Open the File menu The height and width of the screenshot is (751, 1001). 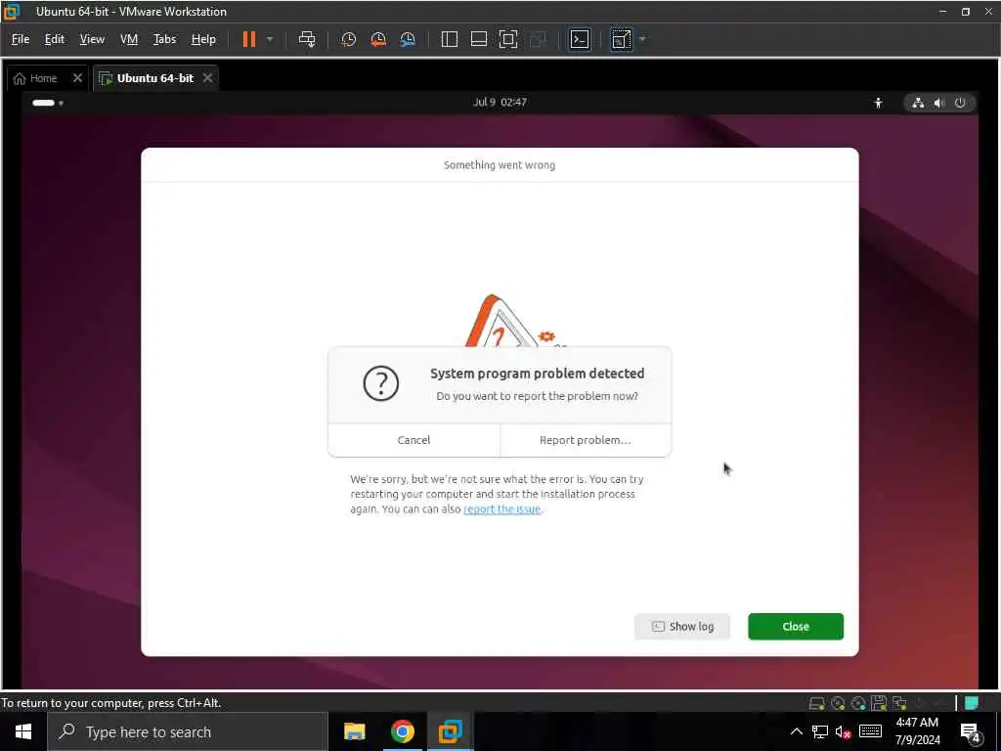[21, 39]
